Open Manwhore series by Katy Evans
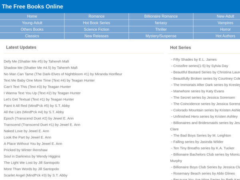 (198, 91)
